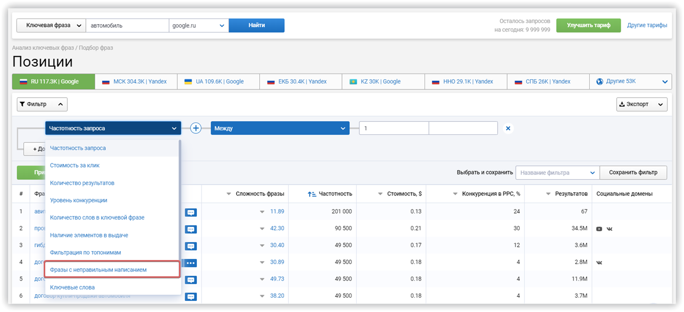The image size is (684, 312).
Task: Open the Между condition dropdown
Action: pyautogui.click(x=280, y=128)
